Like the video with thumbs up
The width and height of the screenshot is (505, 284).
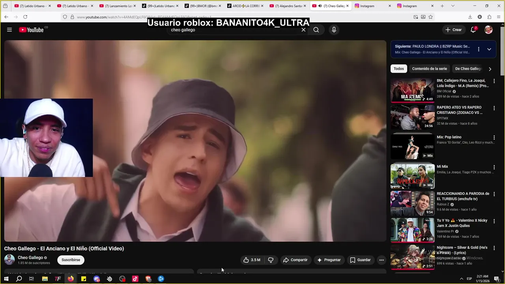(252, 260)
